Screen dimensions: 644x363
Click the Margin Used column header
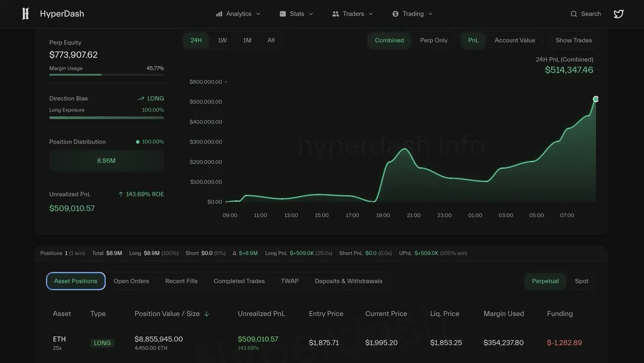point(504,314)
